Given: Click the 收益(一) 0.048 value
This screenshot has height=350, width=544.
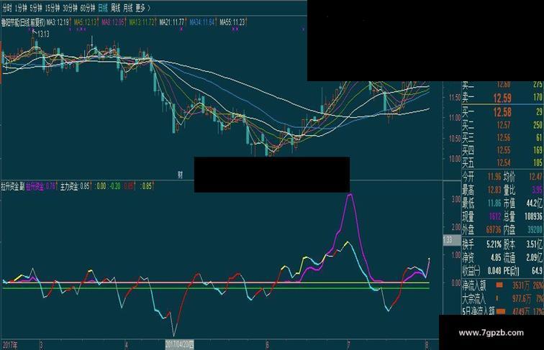Looking at the screenshot, I should click(x=481, y=270).
